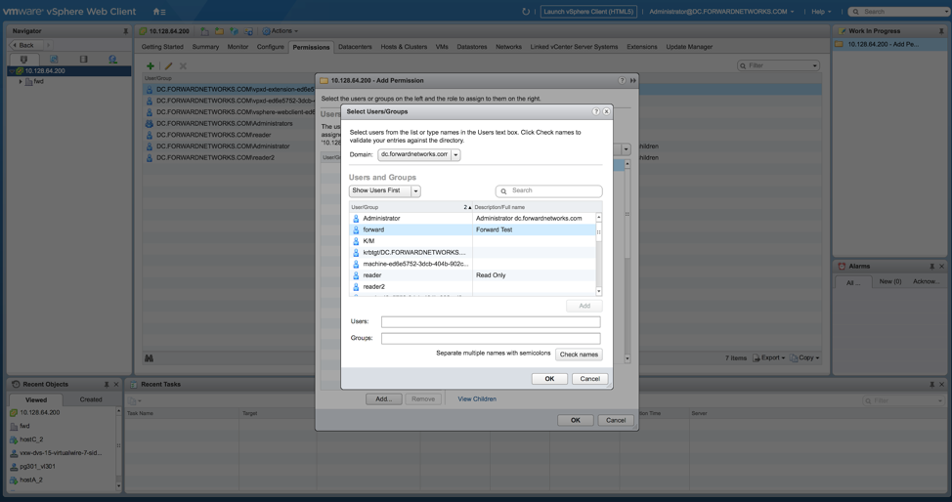Switch to the Summary tab
The height and width of the screenshot is (502, 952).
click(205, 47)
